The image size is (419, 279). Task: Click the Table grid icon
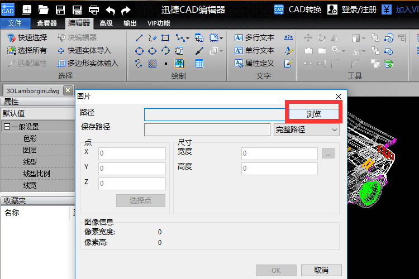199,64
